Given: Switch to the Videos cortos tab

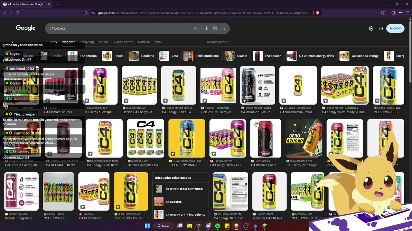Looking at the screenshot, I should (123, 42).
